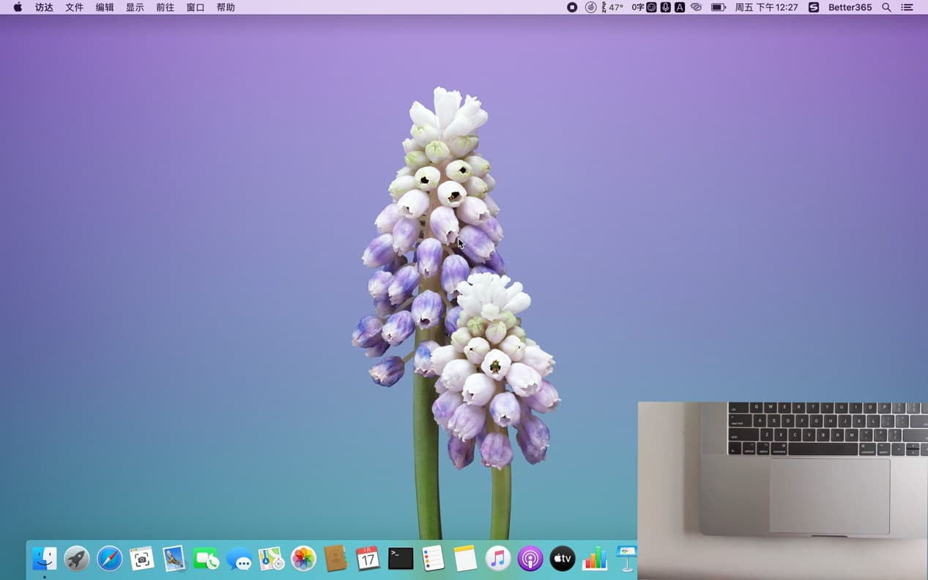Open the A input source menu
The image size is (928, 580).
(x=680, y=7)
